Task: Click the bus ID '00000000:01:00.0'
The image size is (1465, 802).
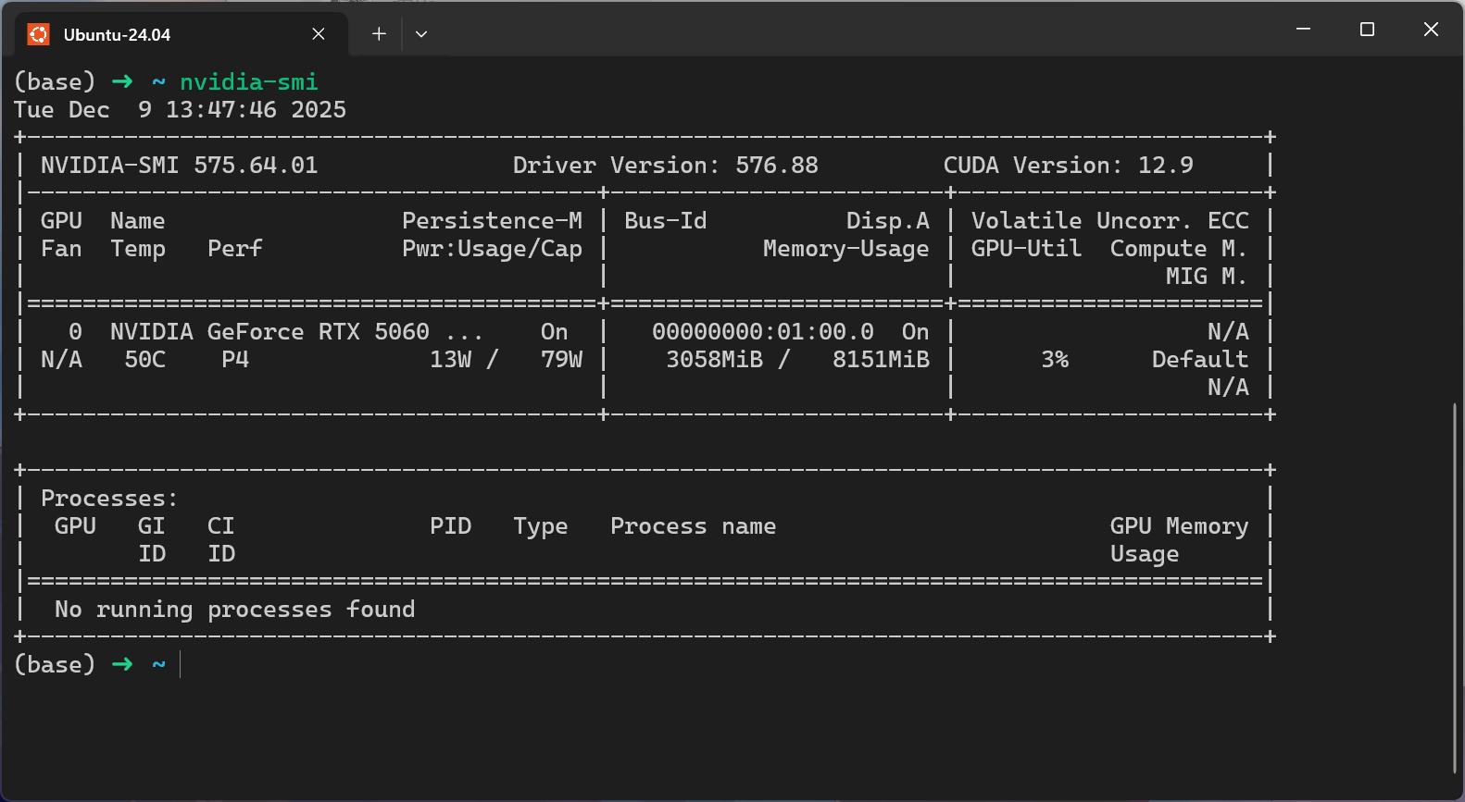Action: [763, 332]
